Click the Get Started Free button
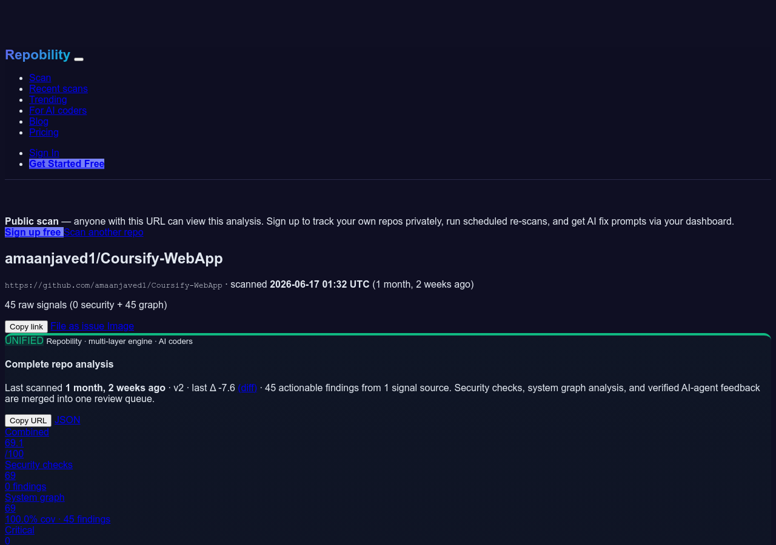Viewport: 776px width, 545px height. pos(67,163)
